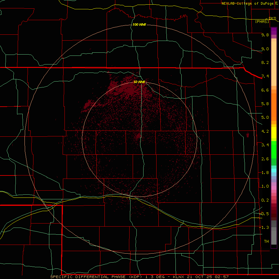
Task: Click the small dark red echo at far east
Action: (247, 135)
